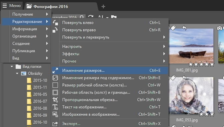Open the hamburger Menu button

pos(12,6)
